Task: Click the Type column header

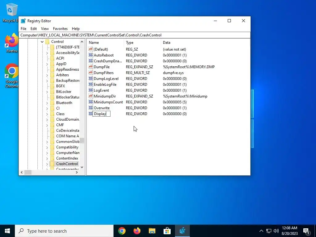Action: coord(143,43)
